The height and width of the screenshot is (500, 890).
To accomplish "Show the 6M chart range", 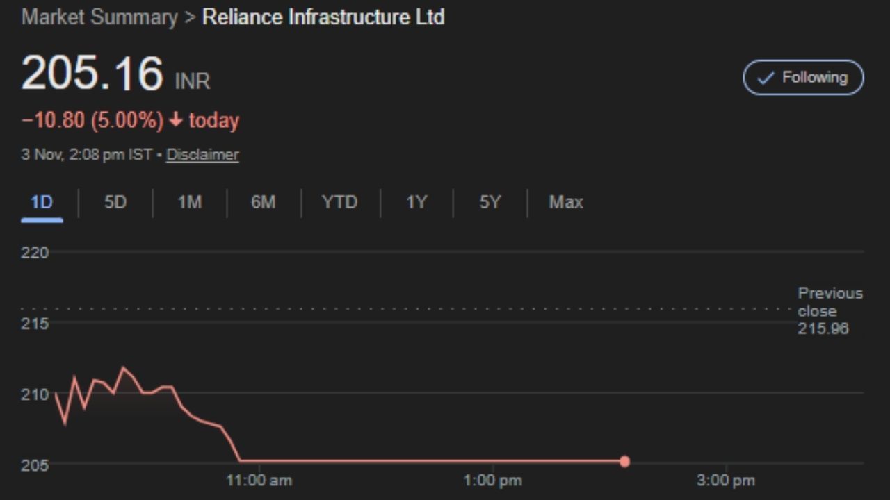I will [264, 202].
